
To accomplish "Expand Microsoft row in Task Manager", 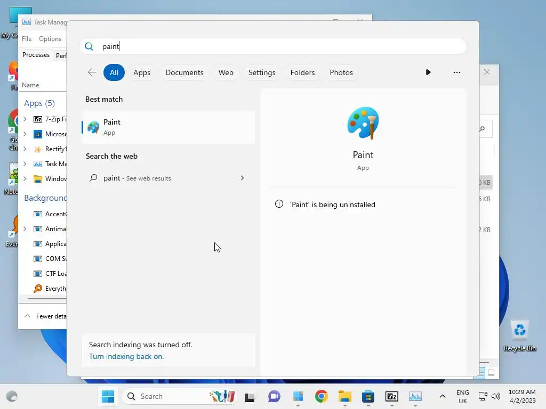I will 25,134.
